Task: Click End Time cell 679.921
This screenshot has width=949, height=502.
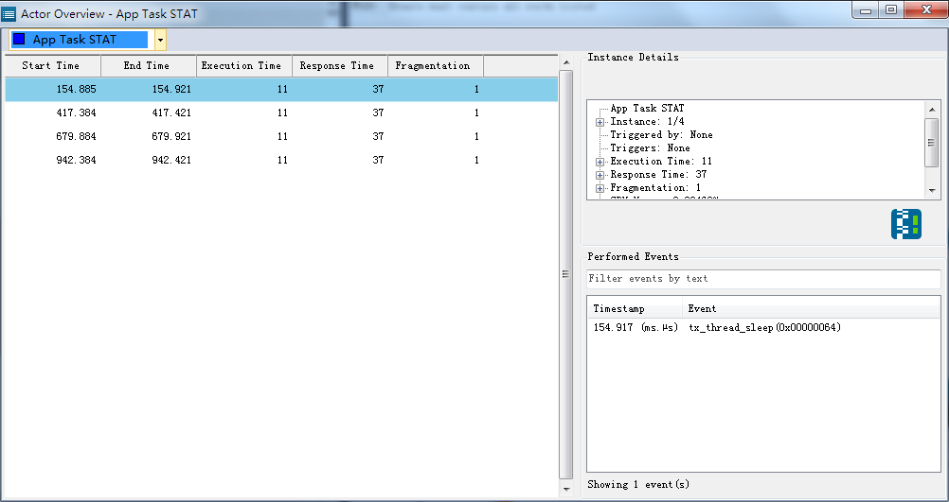Action: [x=171, y=136]
